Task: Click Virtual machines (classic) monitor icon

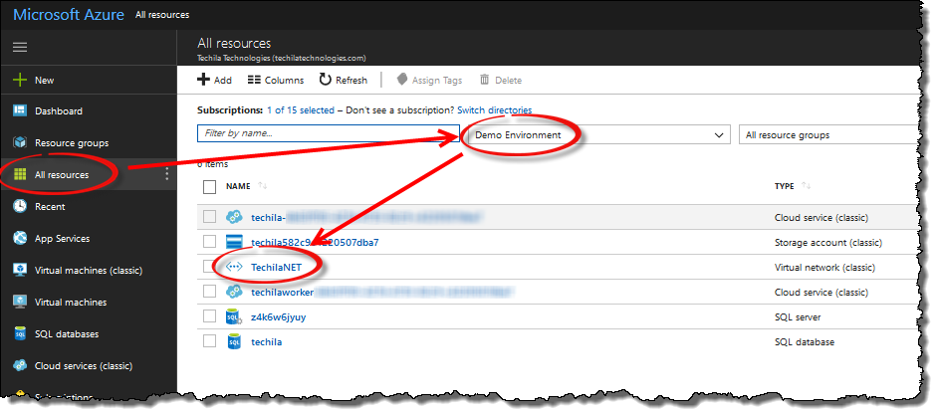Action: tap(20, 270)
